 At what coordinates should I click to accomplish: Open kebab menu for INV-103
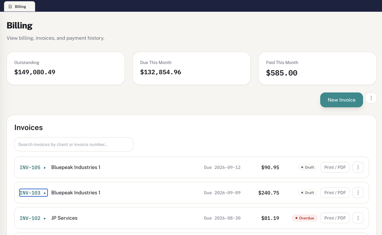click(358, 193)
